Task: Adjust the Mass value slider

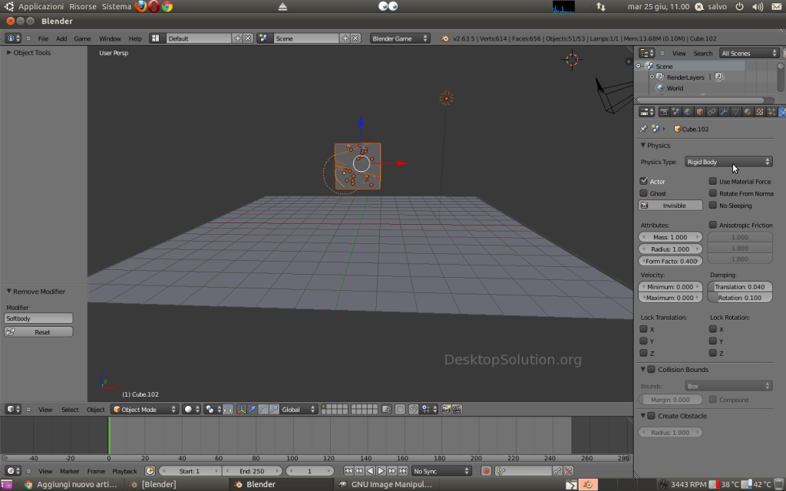Action: tap(671, 238)
